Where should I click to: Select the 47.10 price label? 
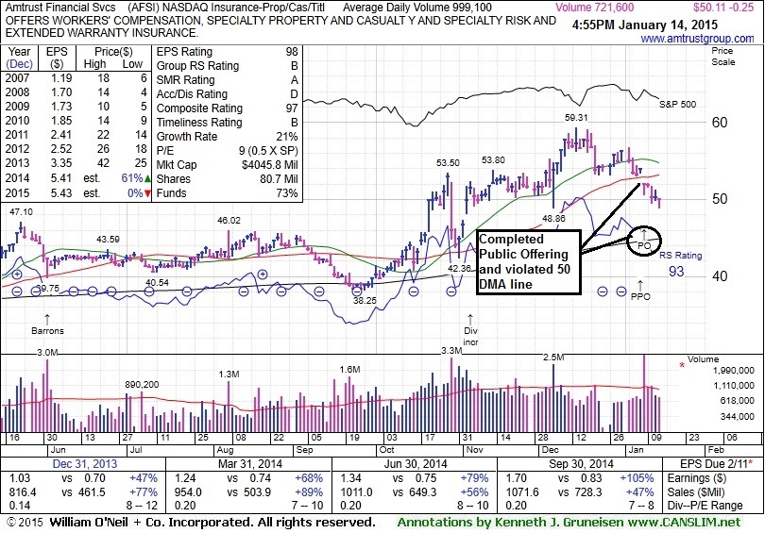click(21, 212)
